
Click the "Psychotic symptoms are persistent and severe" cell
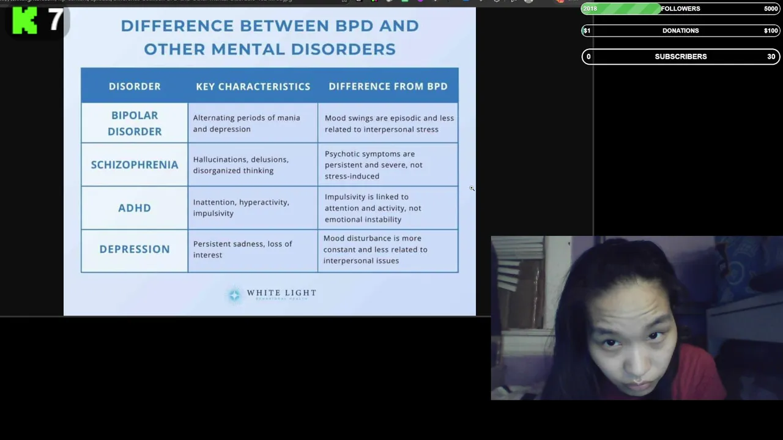point(388,164)
